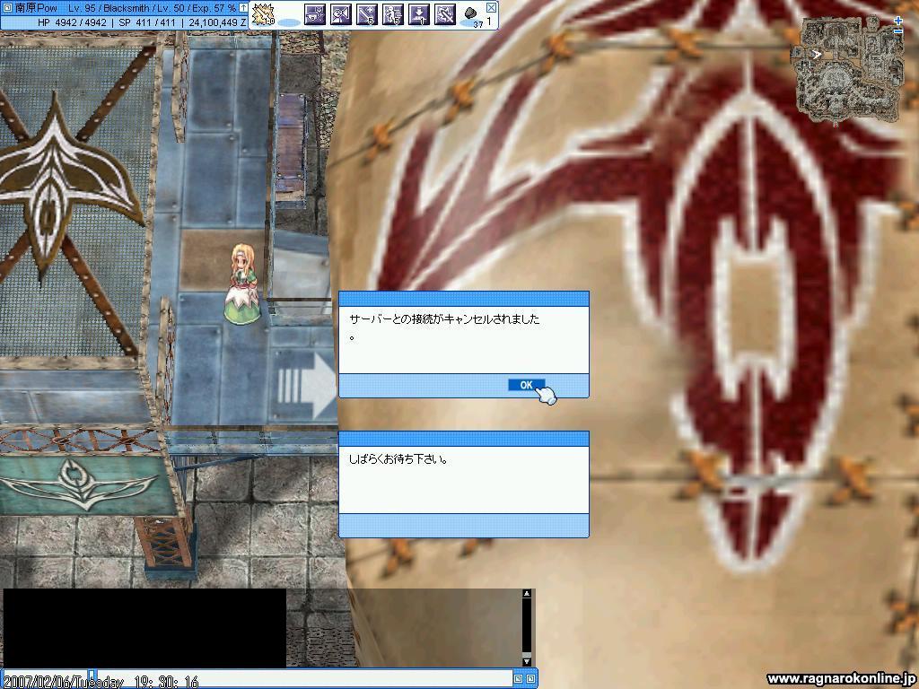This screenshot has width=919, height=689.
Task: Zoom out the minimap with the minus button
Action: [898, 31]
